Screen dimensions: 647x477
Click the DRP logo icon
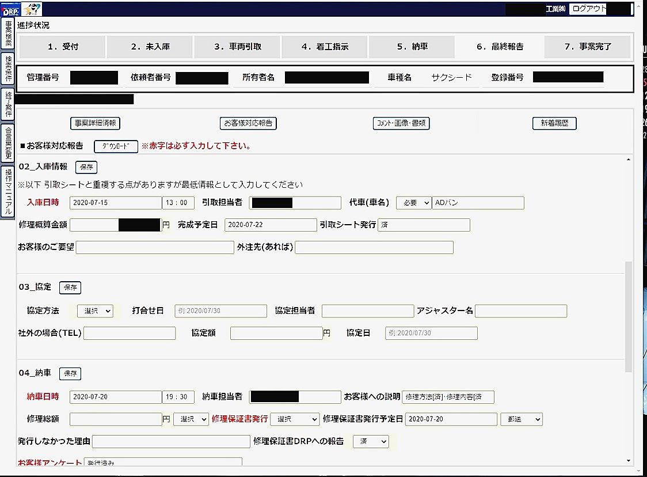click(10, 9)
